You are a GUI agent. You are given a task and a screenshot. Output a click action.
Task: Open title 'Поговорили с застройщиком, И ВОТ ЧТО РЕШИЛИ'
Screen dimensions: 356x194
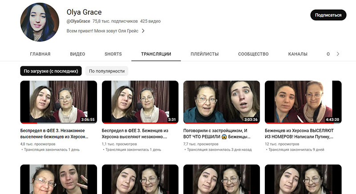tap(217, 133)
